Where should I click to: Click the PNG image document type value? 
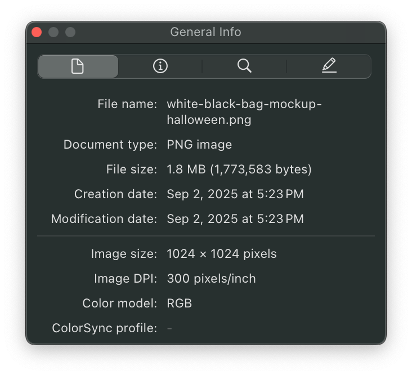pyautogui.click(x=199, y=145)
